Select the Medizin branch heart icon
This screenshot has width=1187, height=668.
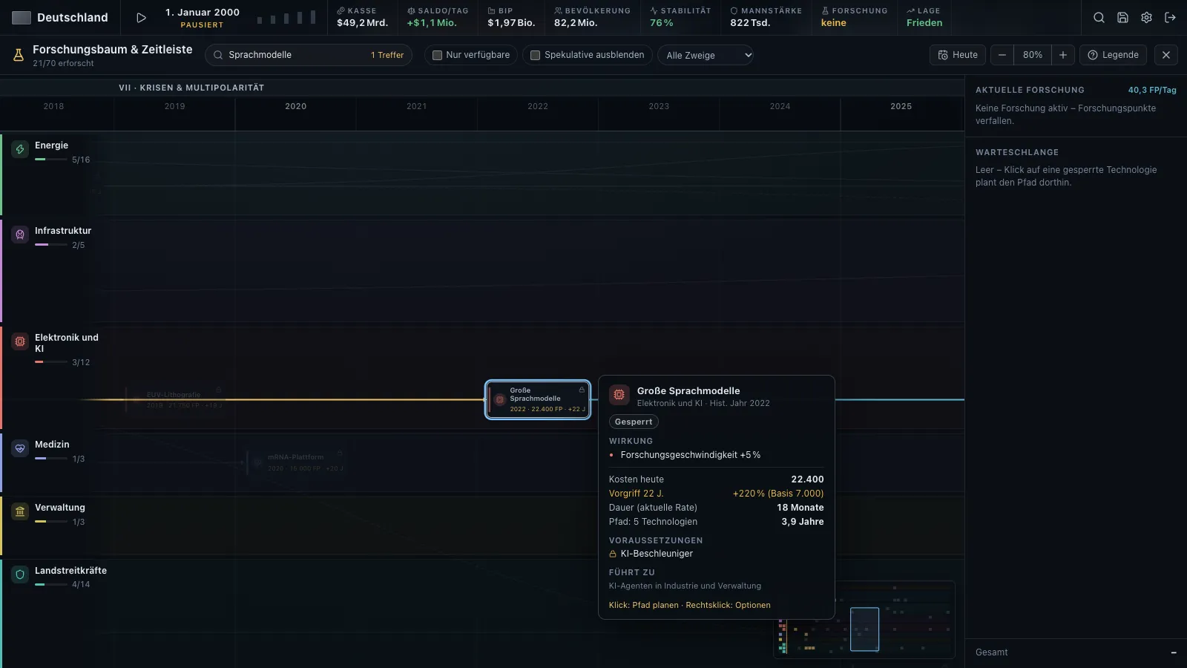click(20, 448)
